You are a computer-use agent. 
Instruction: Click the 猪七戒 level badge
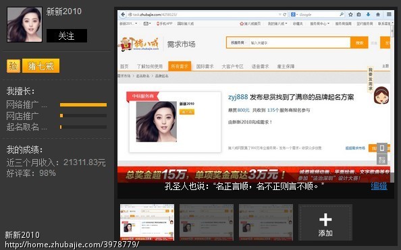[x=41, y=66]
